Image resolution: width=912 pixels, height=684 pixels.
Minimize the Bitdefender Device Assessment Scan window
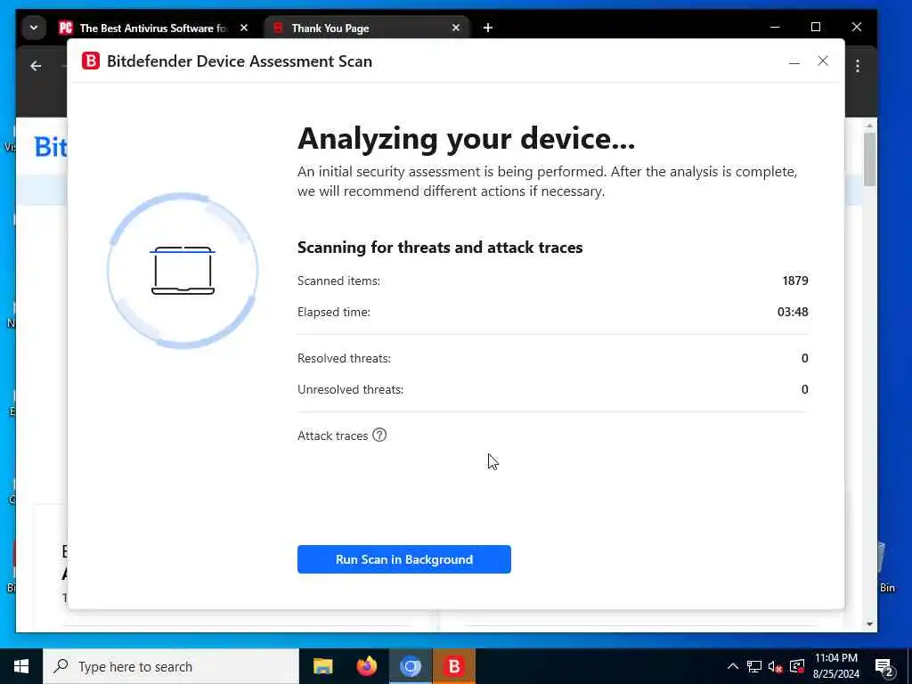(x=794, y=61)
